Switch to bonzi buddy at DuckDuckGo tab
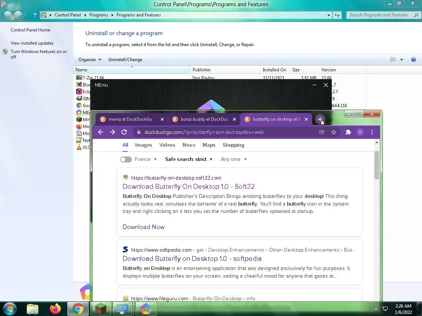 204,119
